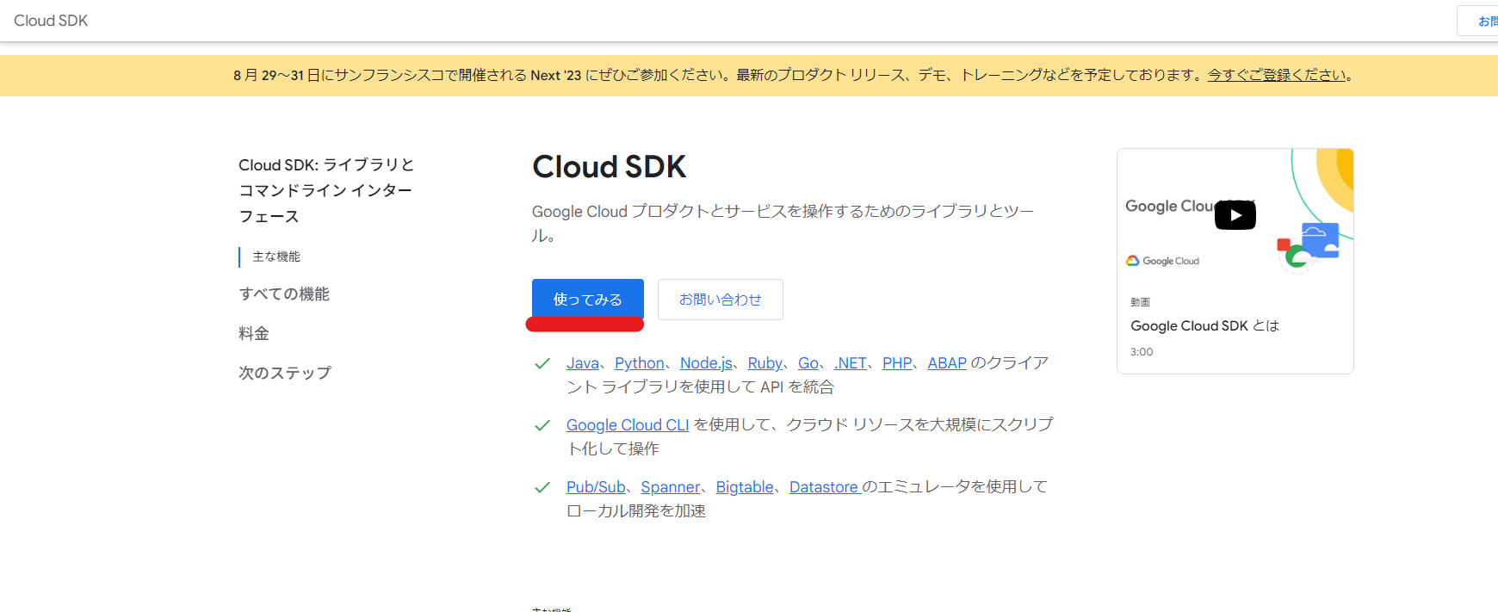This screenshot has width=1498, height=612.
Task: Click the Google Cloud logo in video card
Action: 1162,261
